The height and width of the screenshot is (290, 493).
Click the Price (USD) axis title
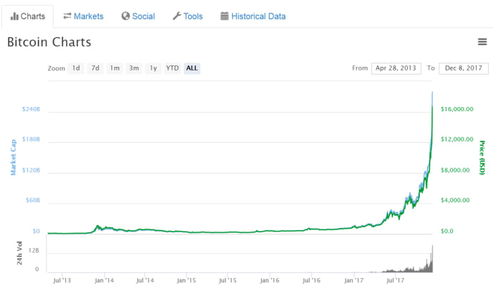click(x=482, y=158)
